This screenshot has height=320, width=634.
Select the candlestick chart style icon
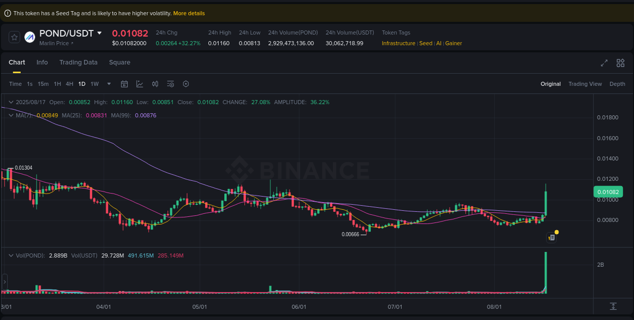pyautogui.click(x=155, y=84)
